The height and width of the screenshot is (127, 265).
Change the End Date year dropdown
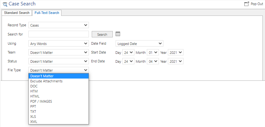tap(175, 61)
